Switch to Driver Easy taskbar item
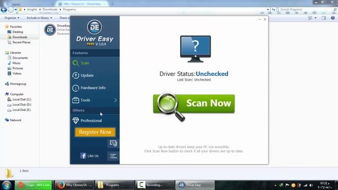This screenshot has width=338, height=190. coord(195,185)
